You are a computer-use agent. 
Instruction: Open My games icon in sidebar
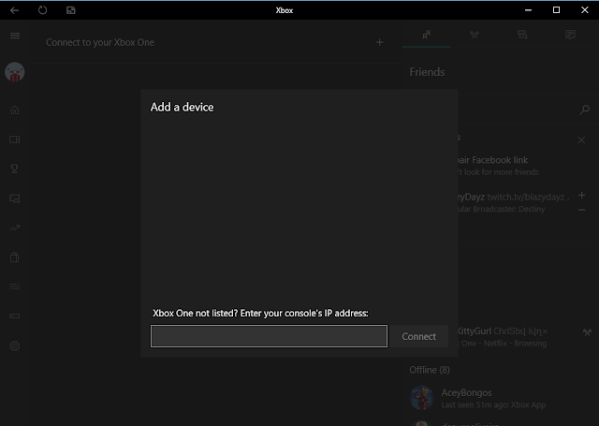tap(15, 140)
